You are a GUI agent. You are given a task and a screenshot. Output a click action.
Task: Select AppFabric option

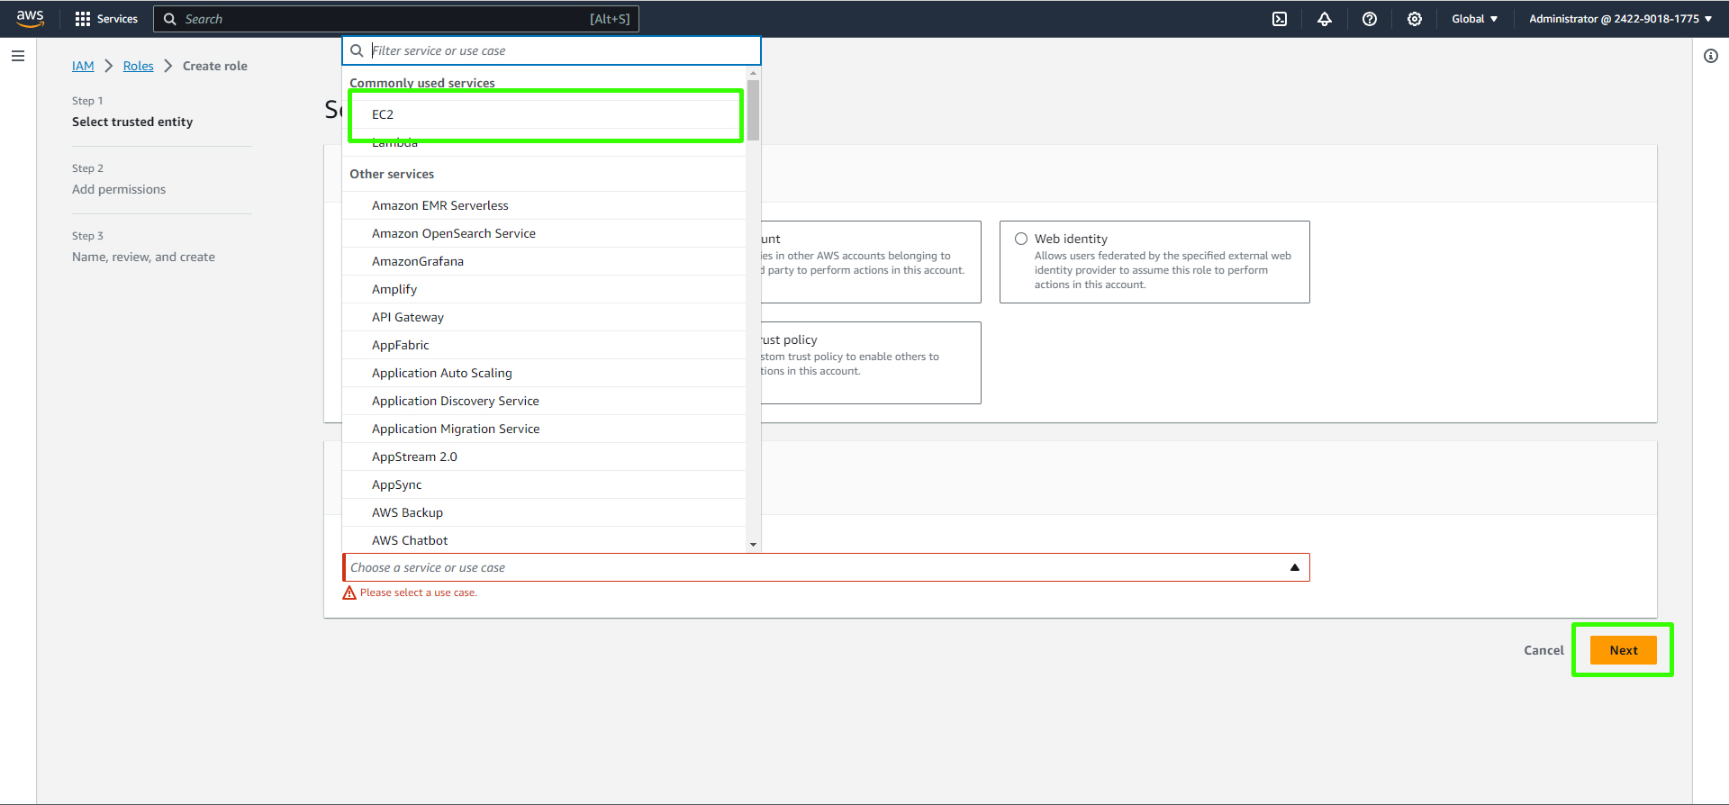(544, 345)
